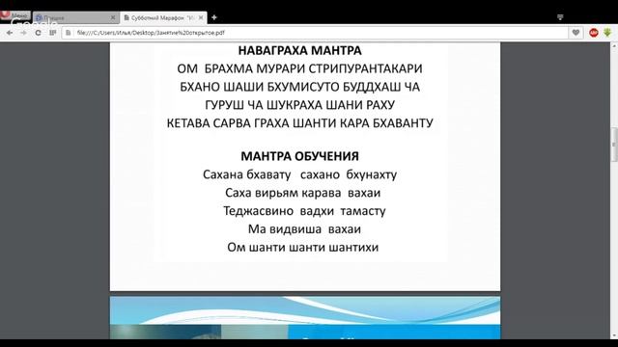Go forward to next page
This screenshot has height=347, width=618.
coord(23,33)
